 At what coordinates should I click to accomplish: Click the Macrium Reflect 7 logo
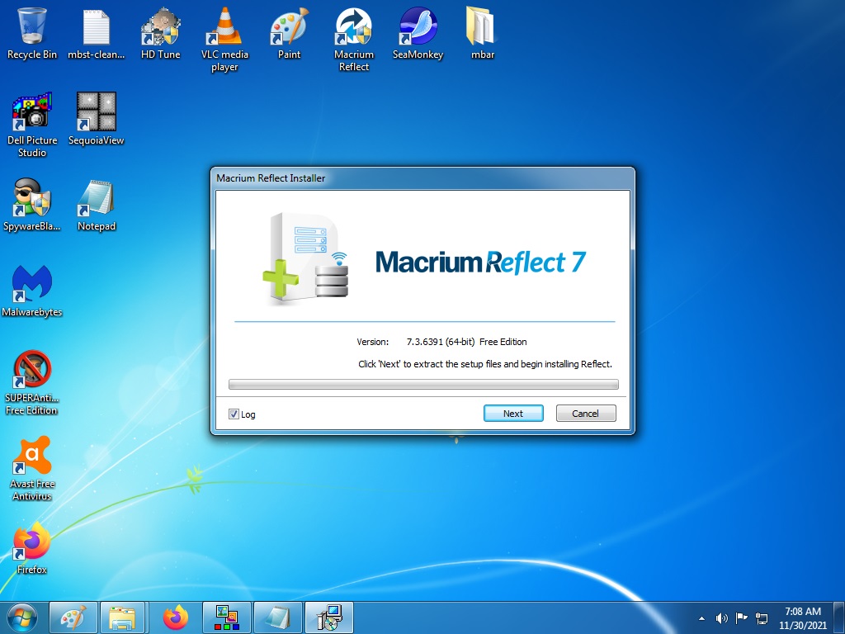[x=481, y=263]
